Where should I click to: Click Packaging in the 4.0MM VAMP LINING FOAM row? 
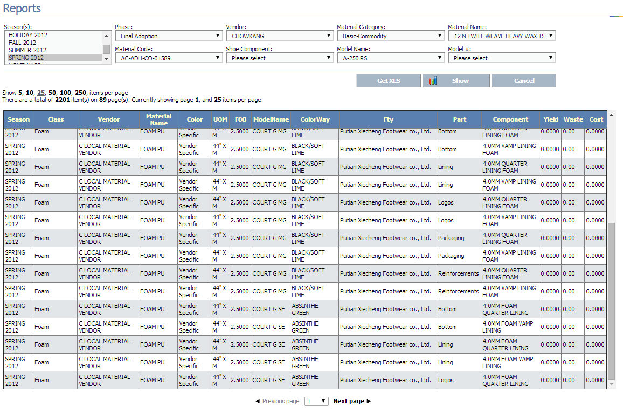coord(451,256)
